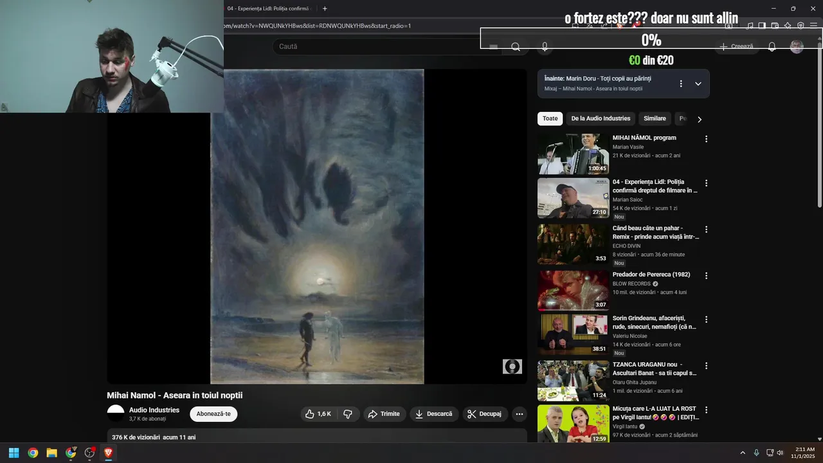This screenshot has width=823, height=463.
Task: Click the Valeriu Nicolae channel name
Action: coord(630,336)
